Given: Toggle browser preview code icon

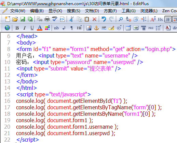Looking at the screenshot, I should pos(62,19).
